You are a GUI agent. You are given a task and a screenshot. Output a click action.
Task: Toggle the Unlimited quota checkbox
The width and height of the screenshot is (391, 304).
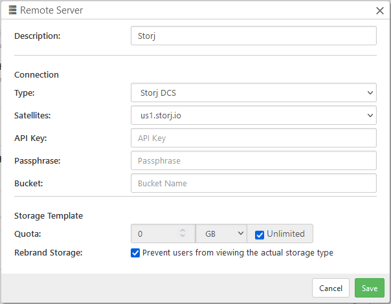tap(260, 235)
